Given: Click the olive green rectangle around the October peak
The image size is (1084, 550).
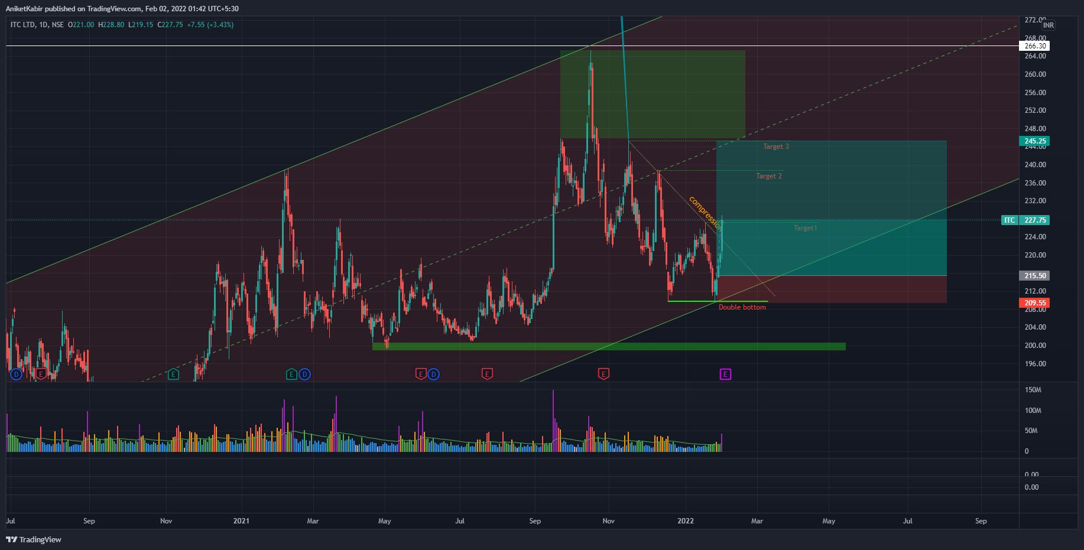Looking at the screenshot, I should (653, 95).
